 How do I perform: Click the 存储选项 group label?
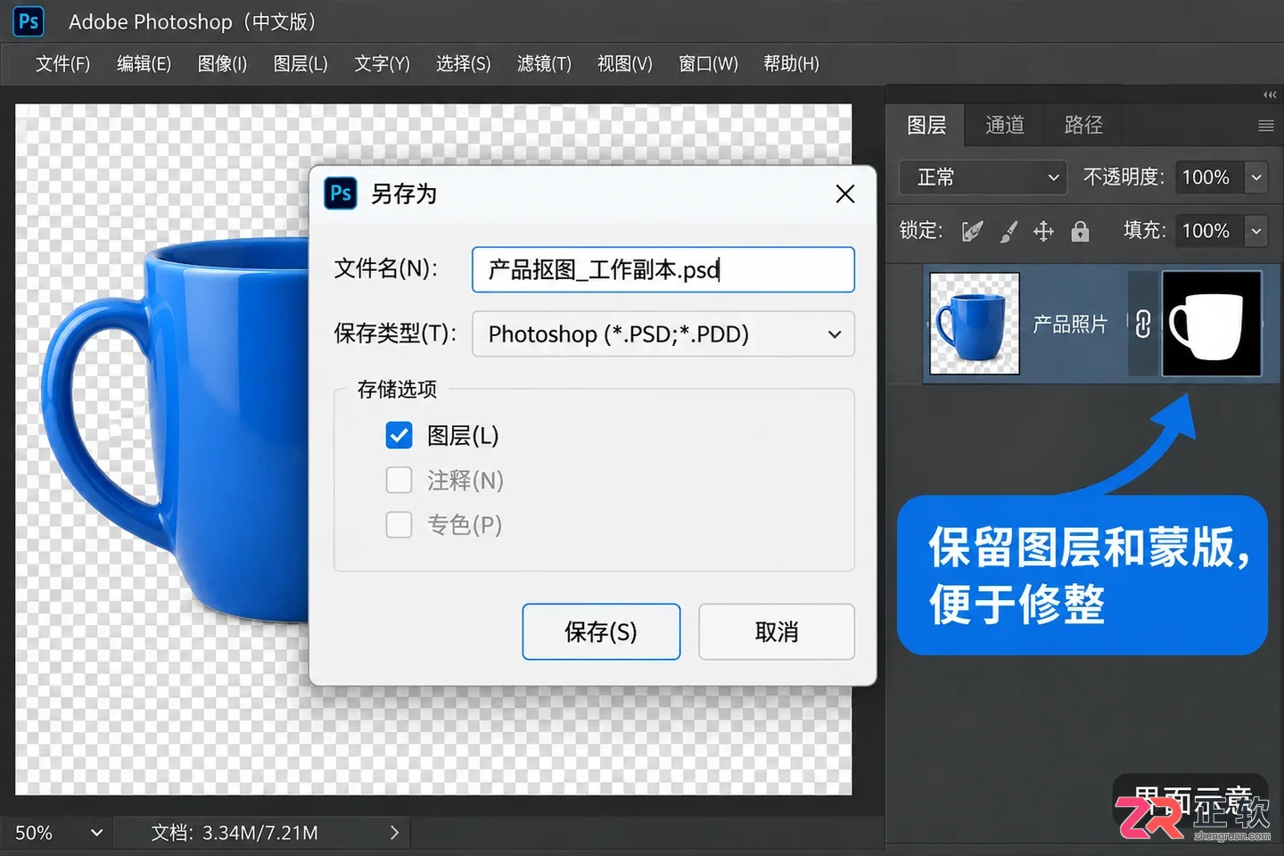397,389
